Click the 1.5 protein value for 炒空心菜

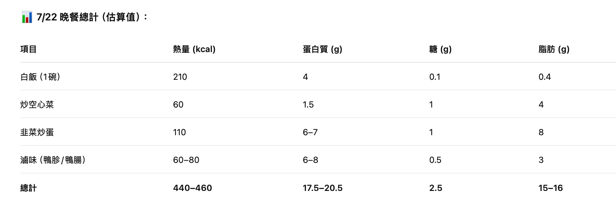tap(308, 105)
